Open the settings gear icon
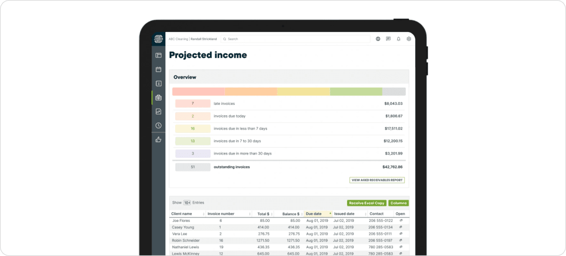 pyautogui.click(x=409, y=39)
